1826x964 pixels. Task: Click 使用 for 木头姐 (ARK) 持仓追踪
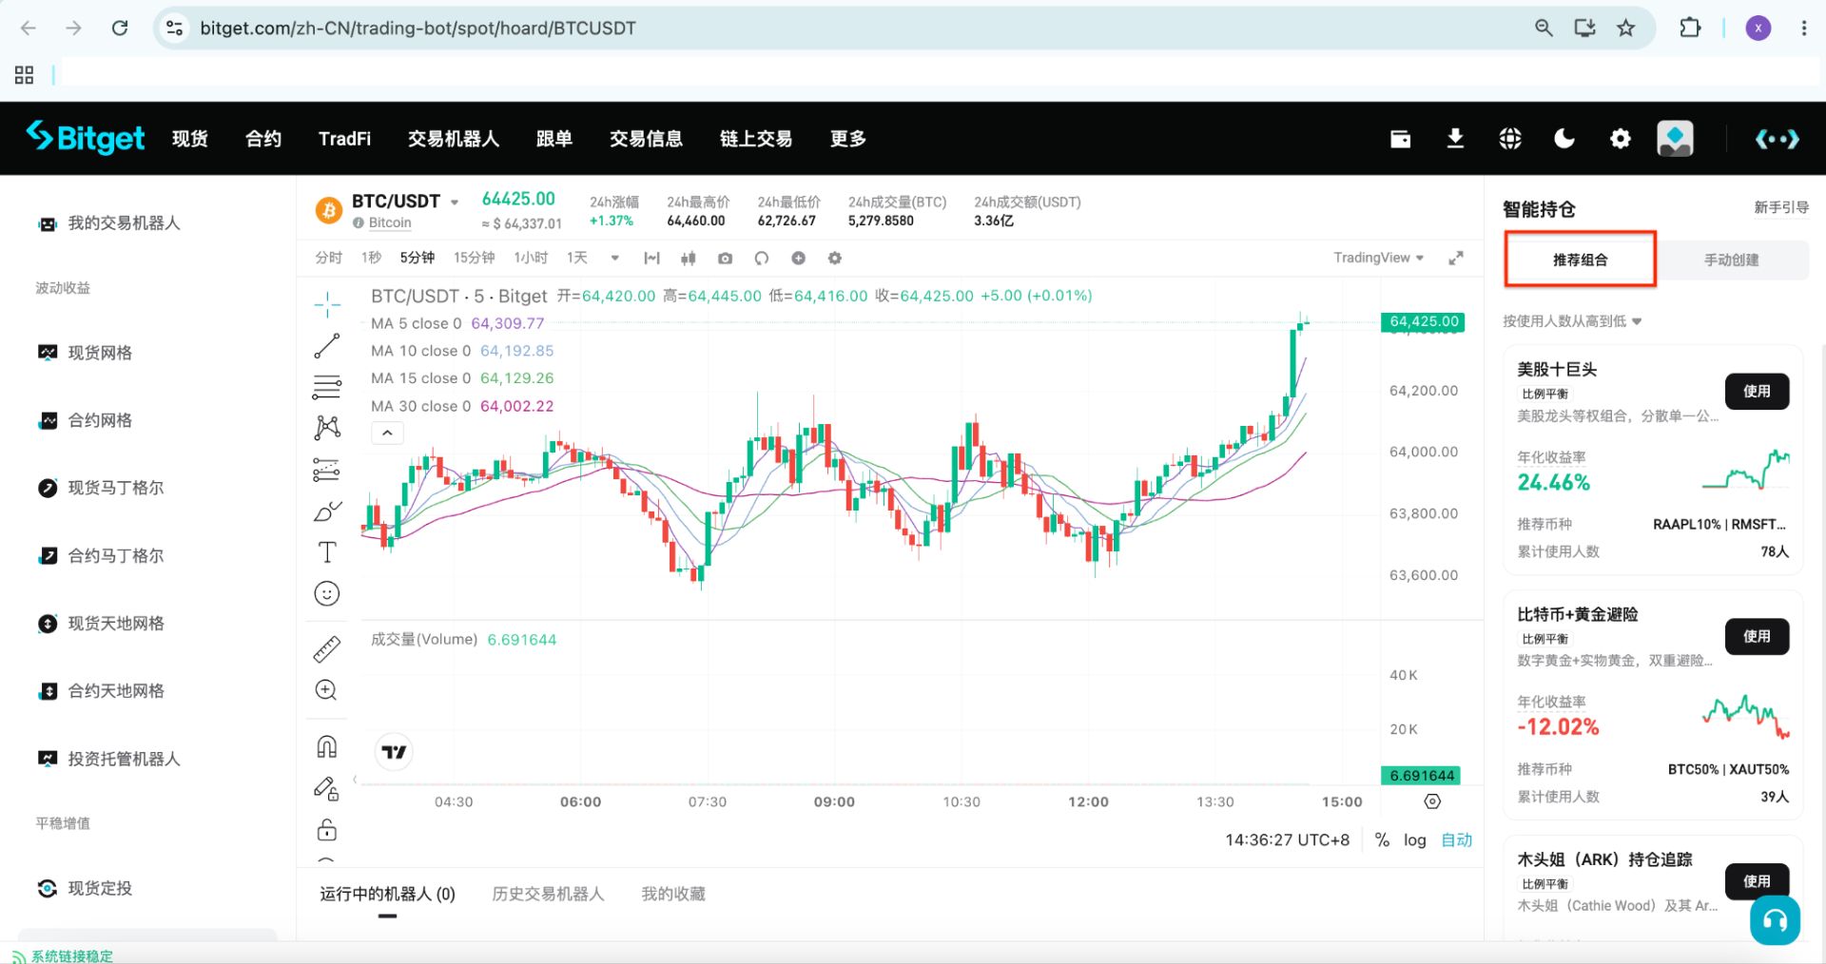pyautogui.click(x=1757, y=881)
